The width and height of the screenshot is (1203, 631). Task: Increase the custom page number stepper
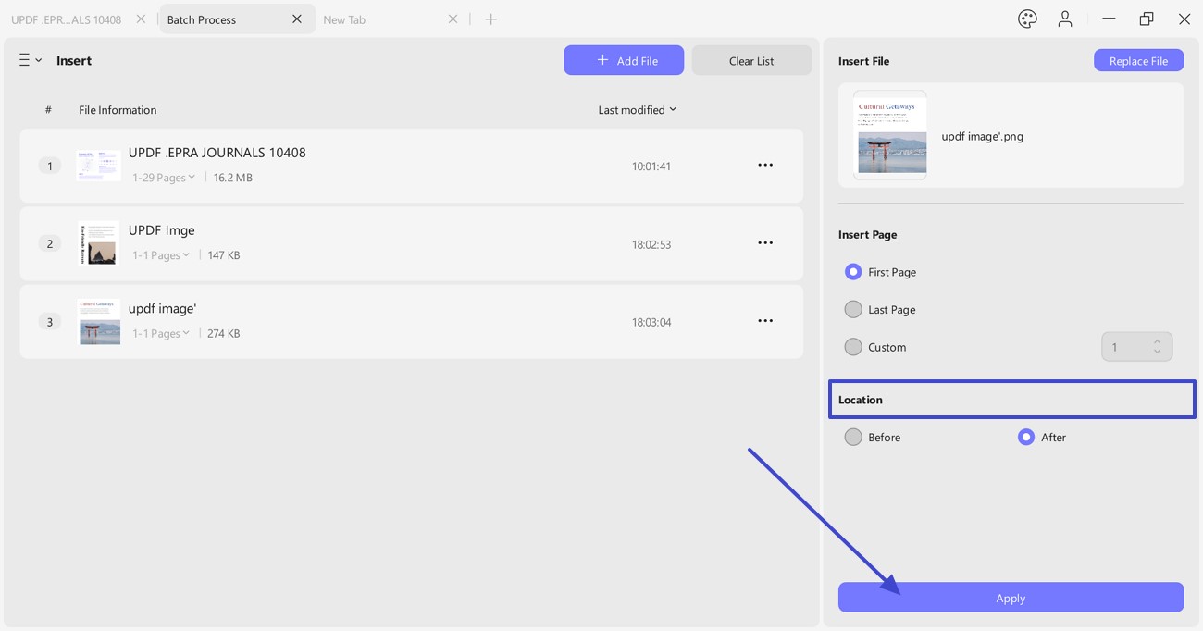[x=1157, y=341]
